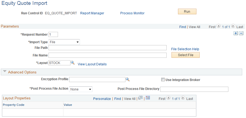Open the Report Manager link
The height and width of the screenshot is (118, 246).
tap(92, 13)
